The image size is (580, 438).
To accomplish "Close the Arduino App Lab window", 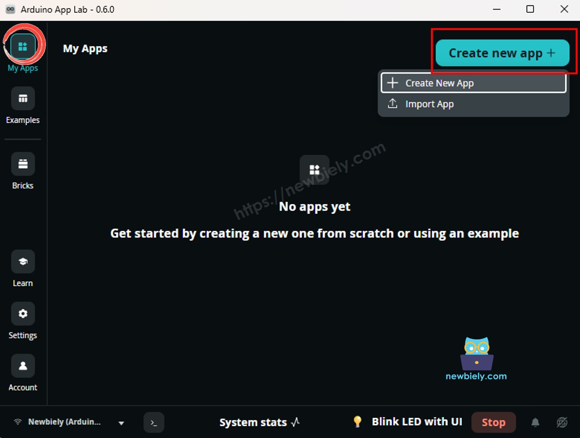I will point(564,10).
